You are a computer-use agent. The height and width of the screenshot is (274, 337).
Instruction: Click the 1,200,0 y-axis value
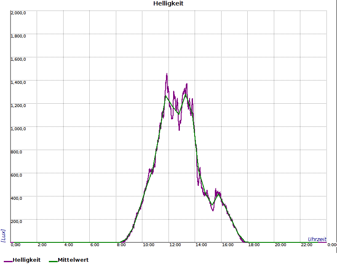tap(18, 106)
